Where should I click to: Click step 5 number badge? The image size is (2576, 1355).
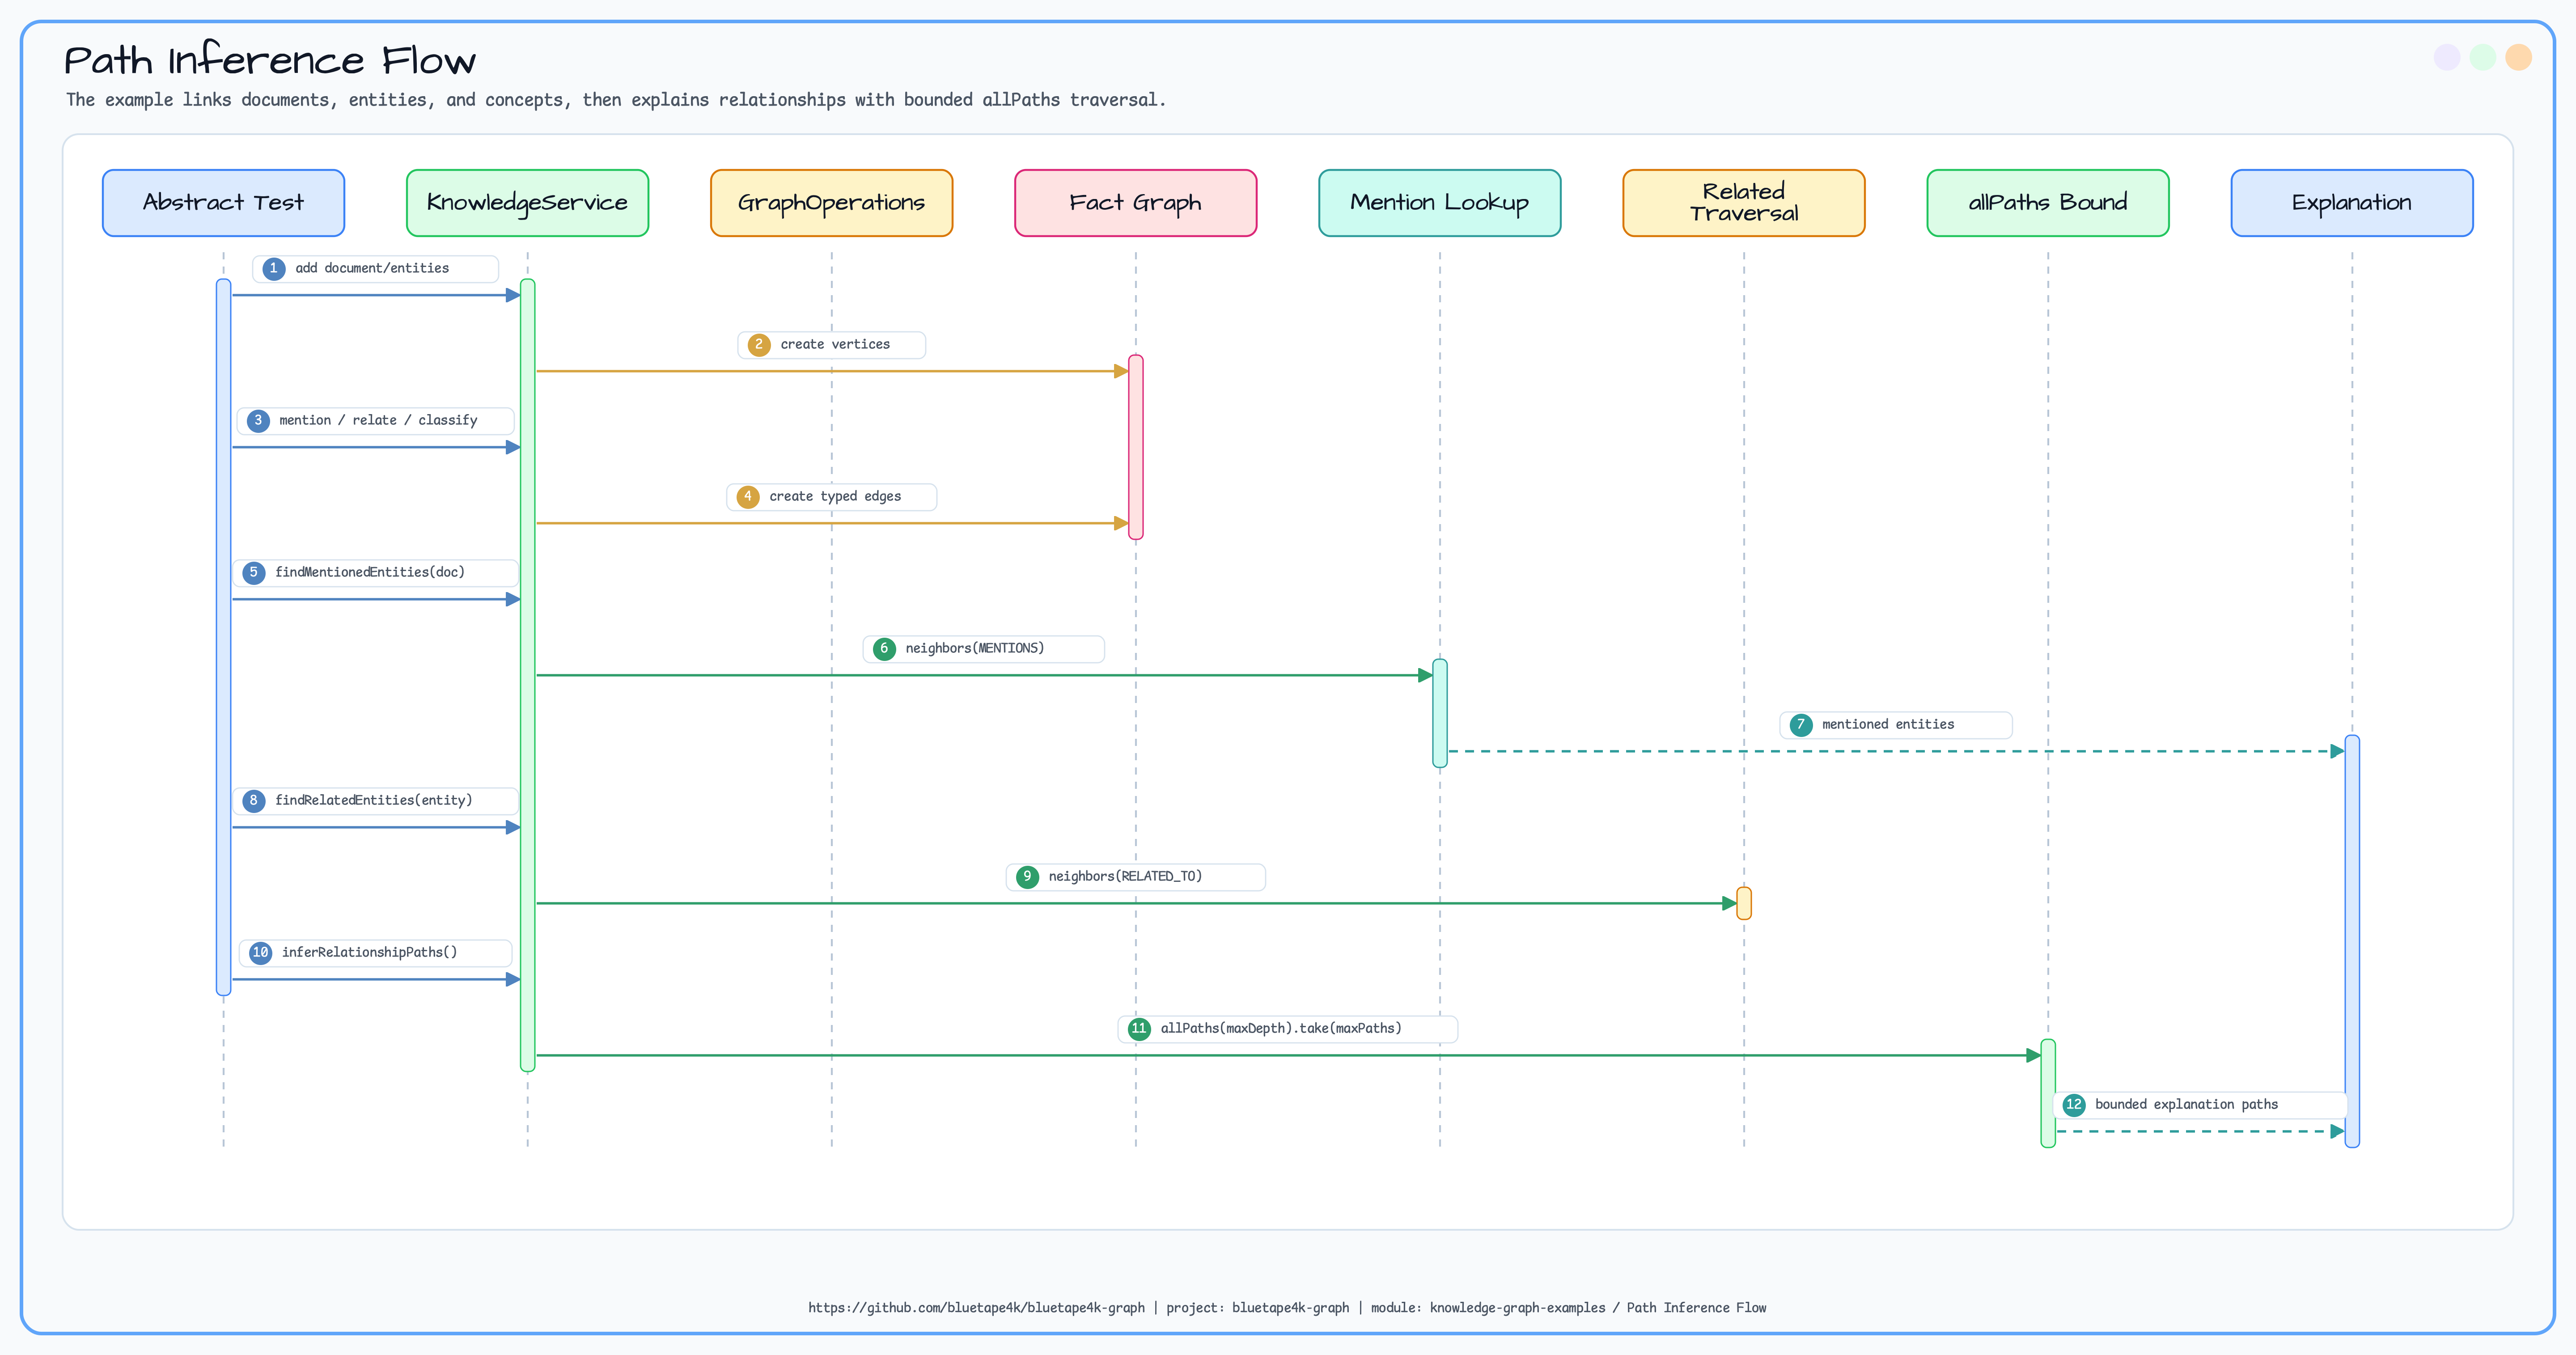click(x=254, y=573)
